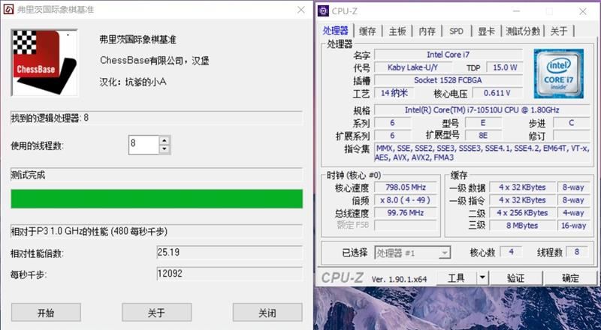Click the 4 x 256 KBytes level 2 value

(522, 213)
